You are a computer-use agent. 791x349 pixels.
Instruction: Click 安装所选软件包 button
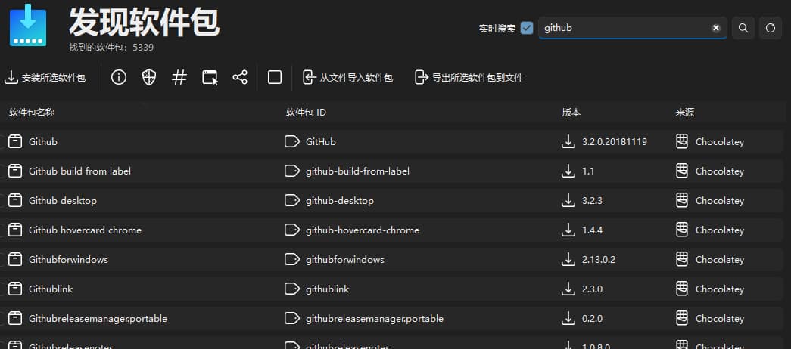click(x=45, y=77)
